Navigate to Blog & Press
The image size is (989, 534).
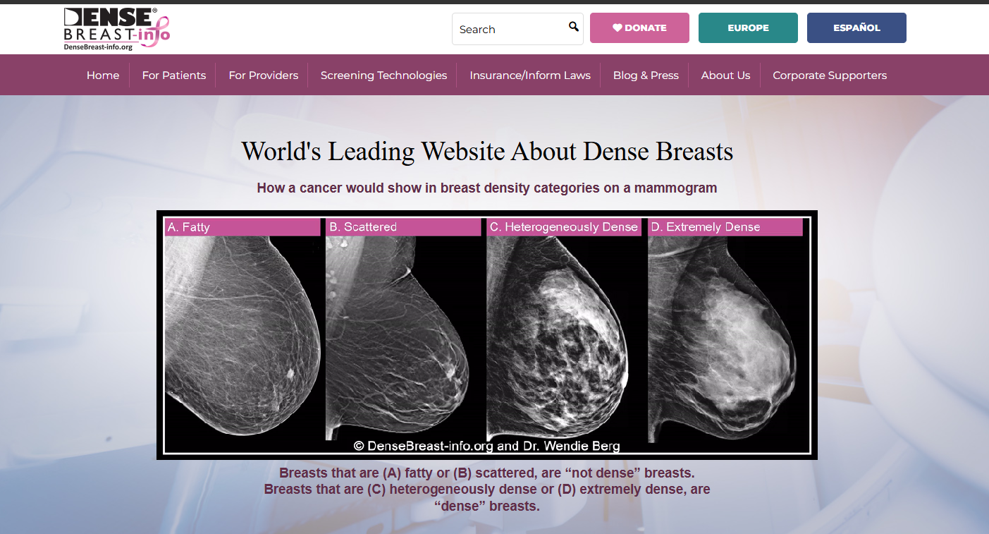[x=646, y=75]
